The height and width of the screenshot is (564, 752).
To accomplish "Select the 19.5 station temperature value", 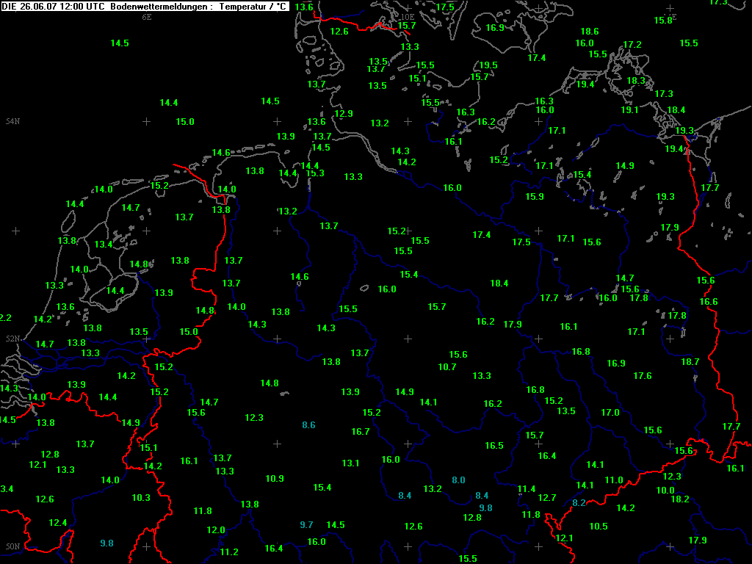I will [488, 65].
